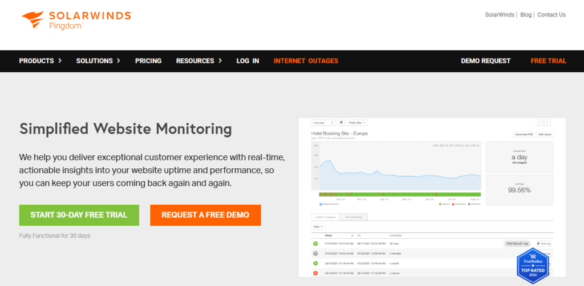This screenshot has height=286, width=584.
Task: Switch to the Test result log tab
Action: coord(354,217)
